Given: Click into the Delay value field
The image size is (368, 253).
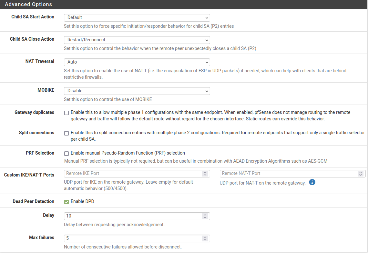Looking at the screenshot, I should click(x=132, y=216).
